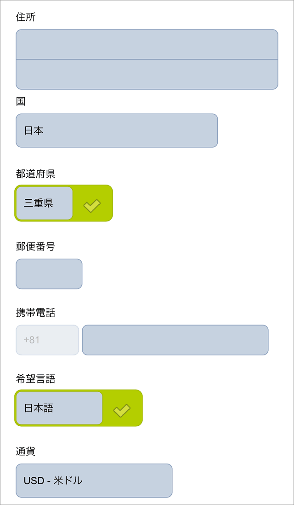Focus the second 住所 address line field
This screenshot has height=505, width=294.
click(x=147, y=75)
